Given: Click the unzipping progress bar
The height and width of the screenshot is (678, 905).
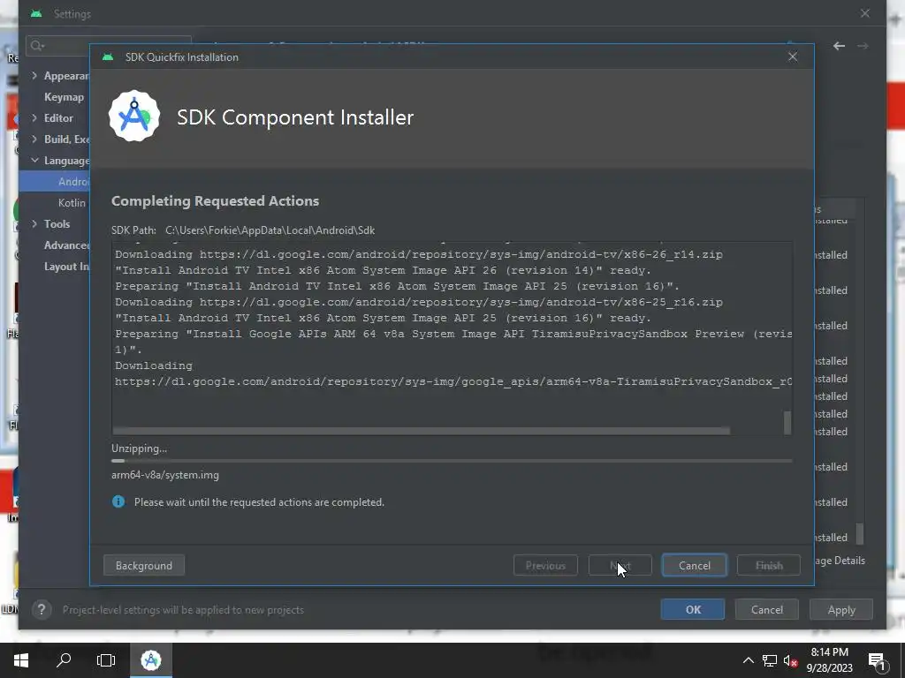Looking at the screenshot, I should point(452,461).
